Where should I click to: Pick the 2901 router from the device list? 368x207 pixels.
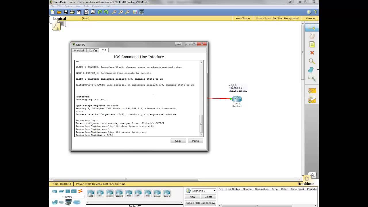click(138, 193)
